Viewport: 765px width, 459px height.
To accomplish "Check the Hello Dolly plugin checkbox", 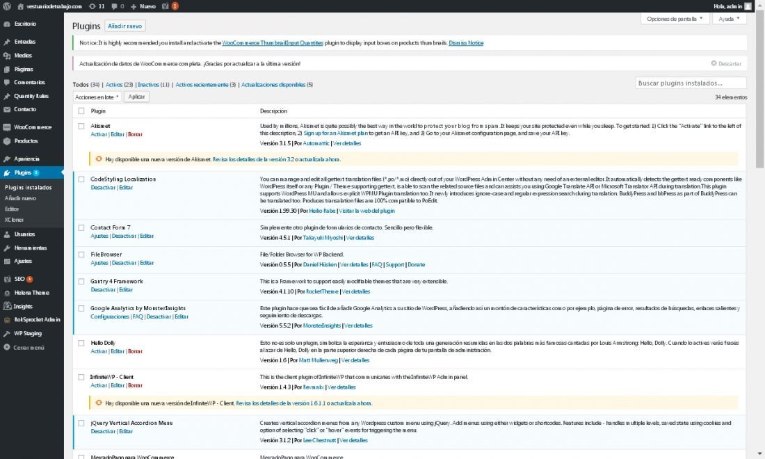I will point(81,343).
